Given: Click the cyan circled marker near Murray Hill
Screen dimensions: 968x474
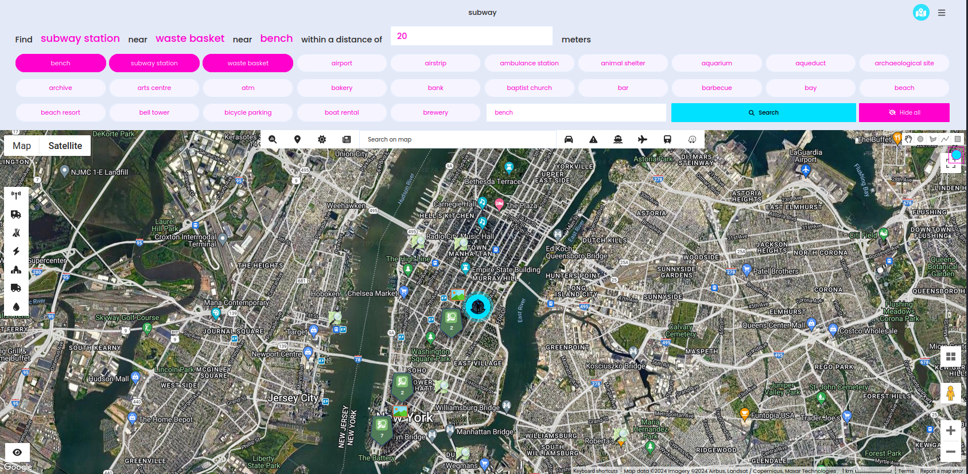Looking at the screenshot, I should click(x=478, y=307).
